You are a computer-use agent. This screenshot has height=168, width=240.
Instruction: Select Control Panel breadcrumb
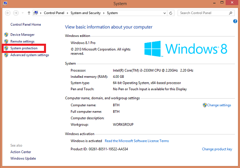(54, 13)
